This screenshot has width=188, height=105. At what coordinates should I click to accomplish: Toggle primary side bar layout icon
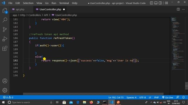coord(152,3)
